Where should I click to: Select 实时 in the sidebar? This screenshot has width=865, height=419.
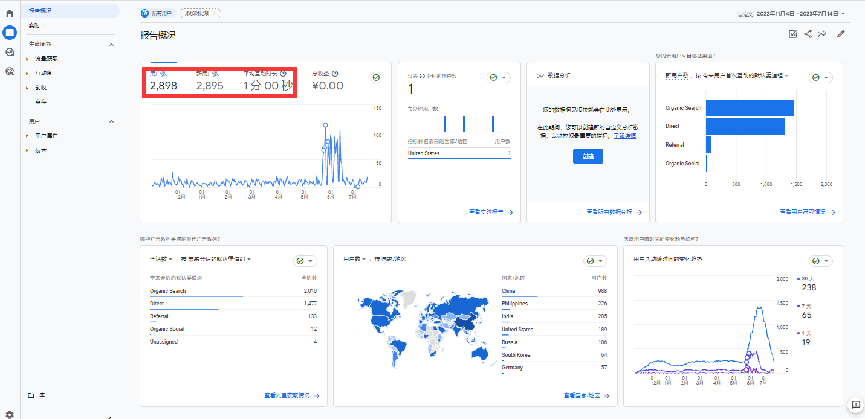pos(34,26)
